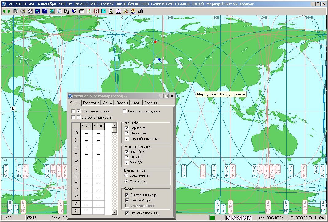Viewport: 328px width, 222px height.
Task: Switch to the Геодетика tab
Action: (x=92, y=103)
